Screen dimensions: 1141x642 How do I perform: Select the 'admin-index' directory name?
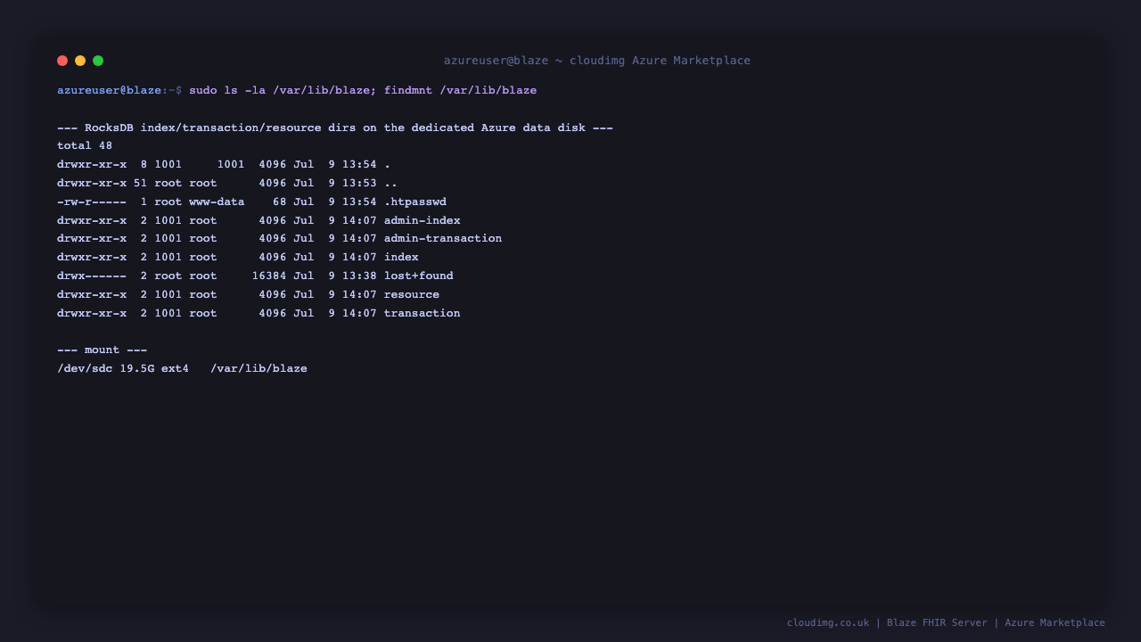423,221
